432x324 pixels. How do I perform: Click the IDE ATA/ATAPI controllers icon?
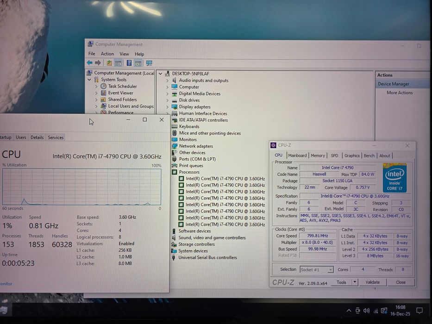[x=175, y=120]
